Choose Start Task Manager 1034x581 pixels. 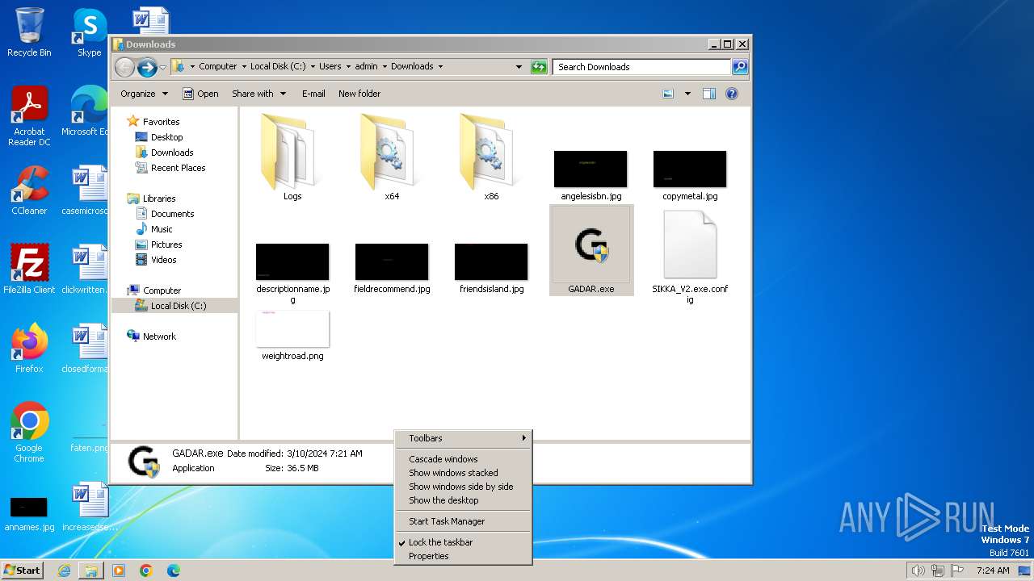463,521
